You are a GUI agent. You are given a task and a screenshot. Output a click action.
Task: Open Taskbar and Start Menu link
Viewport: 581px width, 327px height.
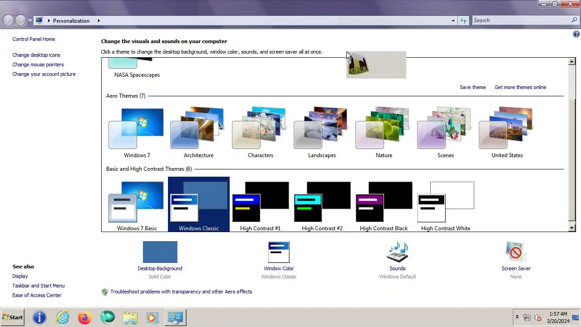coord(39,286)
